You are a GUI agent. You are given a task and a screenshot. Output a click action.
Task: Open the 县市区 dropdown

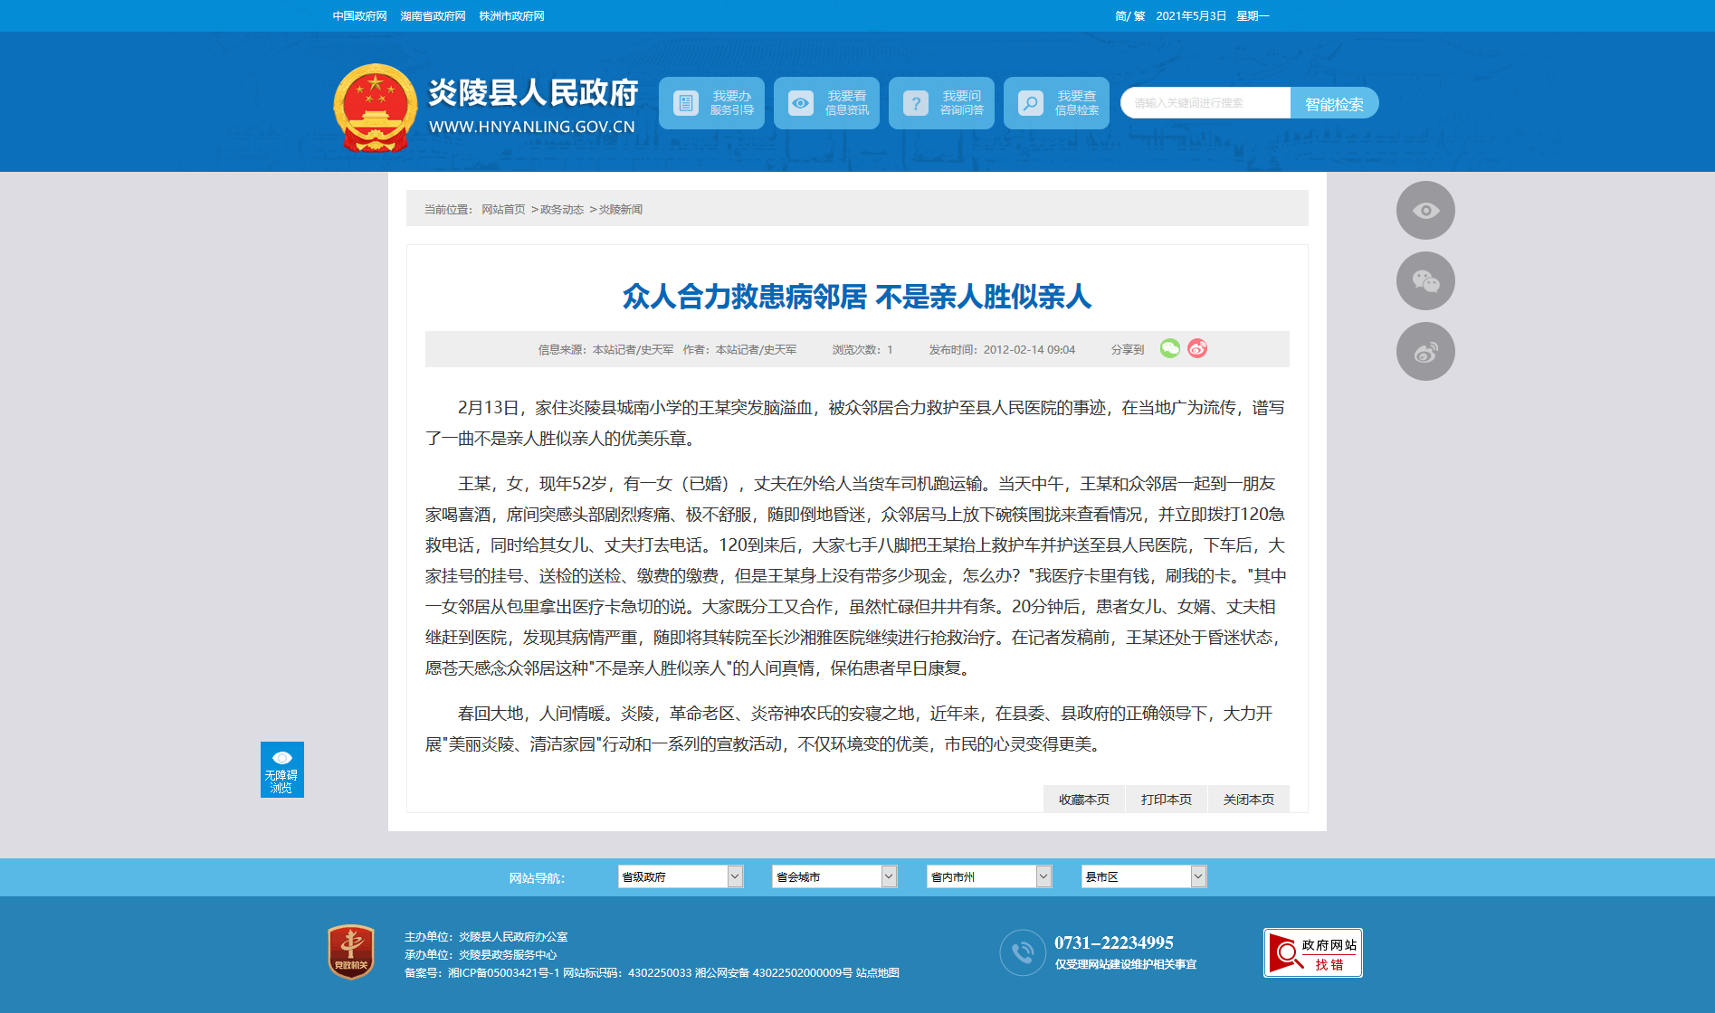(x=1144, y=876)
